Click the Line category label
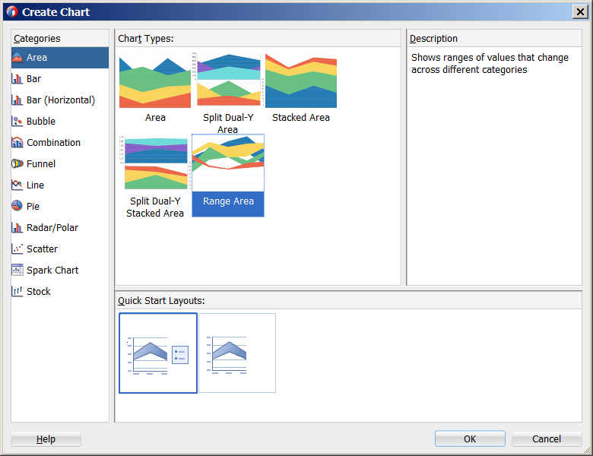 [35, 185]
